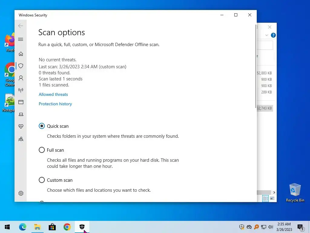The image size is (310, 233).
Task: Select the 289 KB file row
Action: point(264,92)
